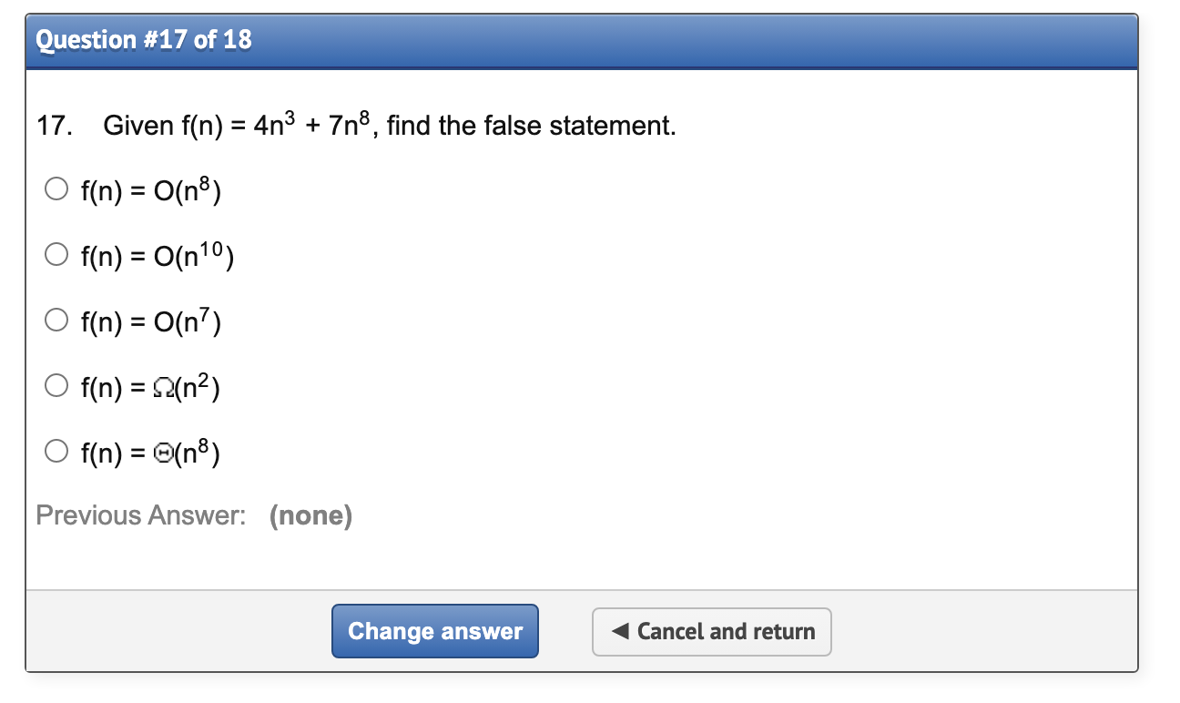Select the radio button for f(n) = O(n⁸)
The height and width of the screenshot is (703, 1180).
click(x=56, y=188)
